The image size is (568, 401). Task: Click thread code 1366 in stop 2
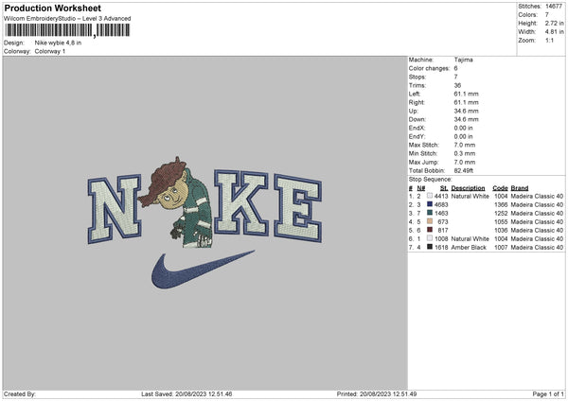pos(501,204)
